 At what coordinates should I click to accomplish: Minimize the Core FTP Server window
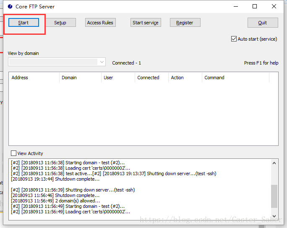tap(236, 6)
